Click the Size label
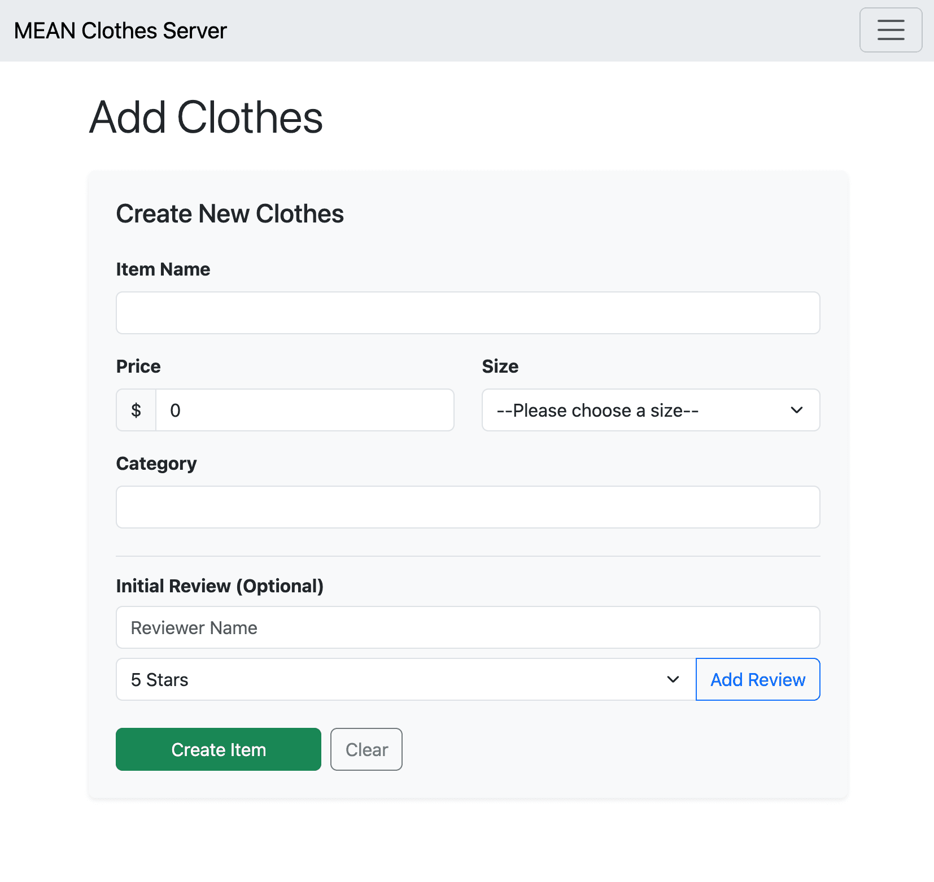Image resolution: width=934 pixels, height=882 pixels. [x=500, y=366]
